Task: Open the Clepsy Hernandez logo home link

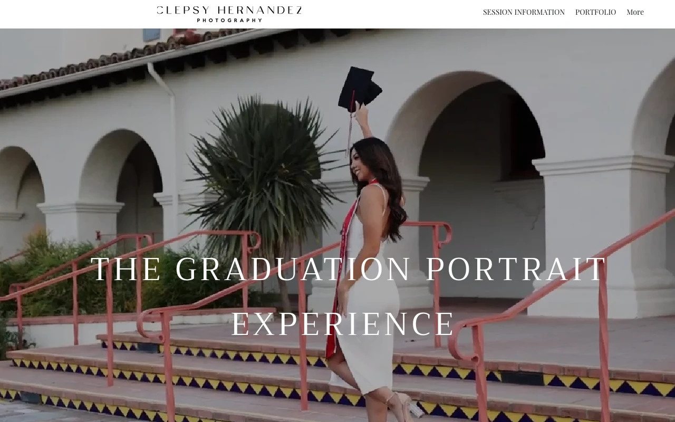Action: point(229,14)
